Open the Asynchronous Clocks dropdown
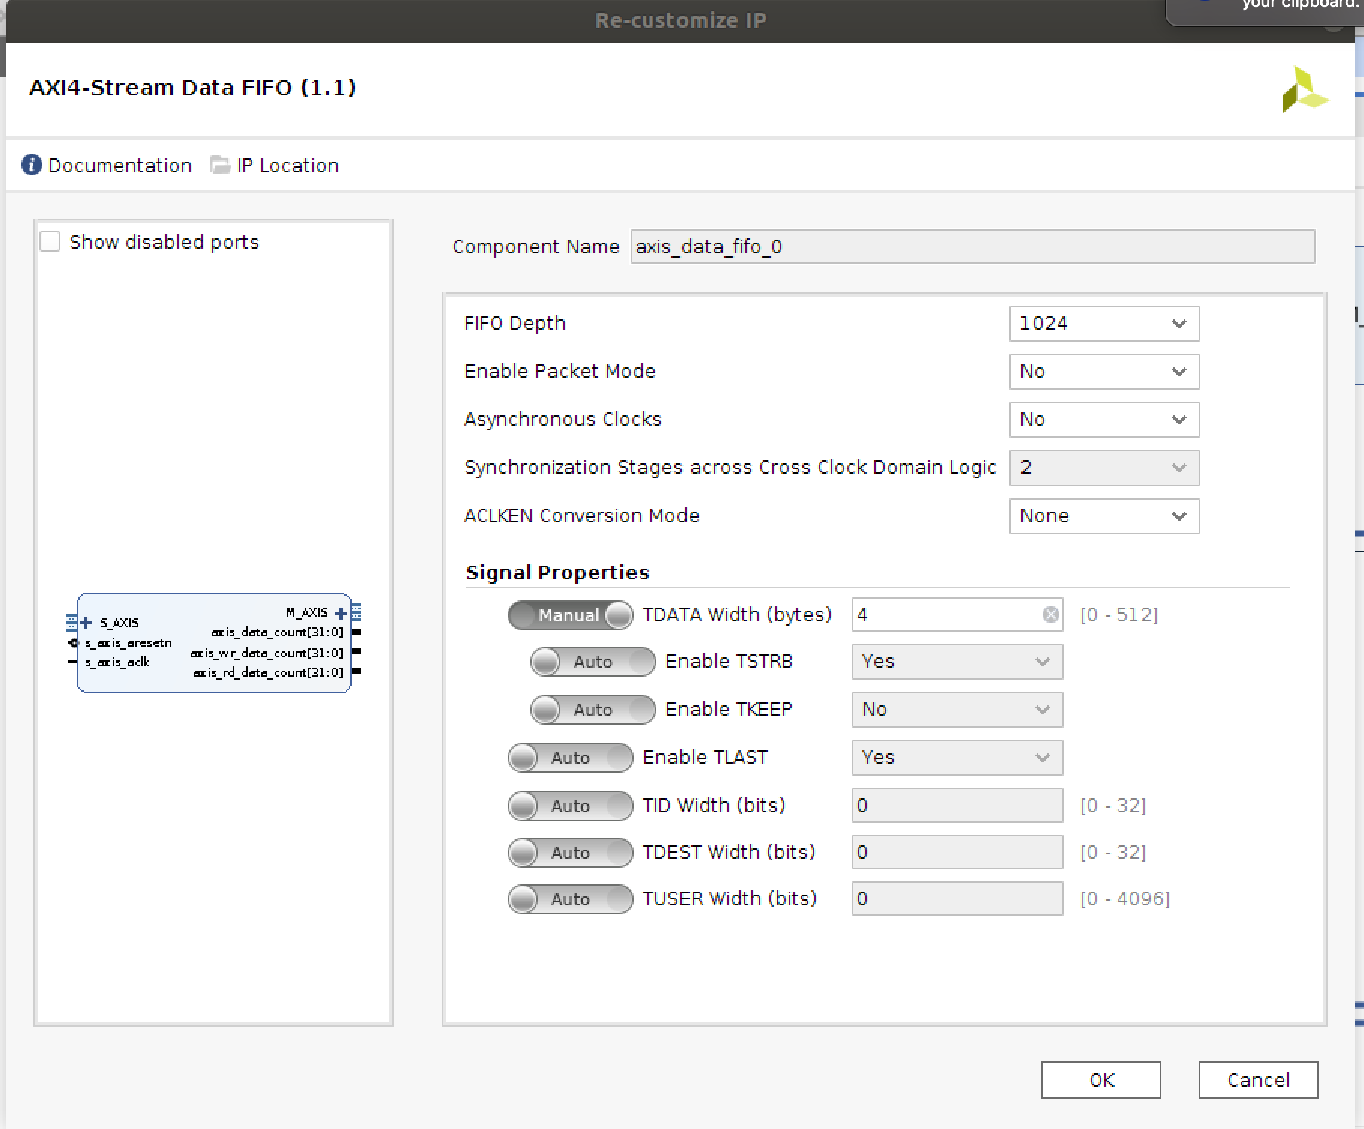The height and width of the screenshot is (1129, 1364). 1104,420
